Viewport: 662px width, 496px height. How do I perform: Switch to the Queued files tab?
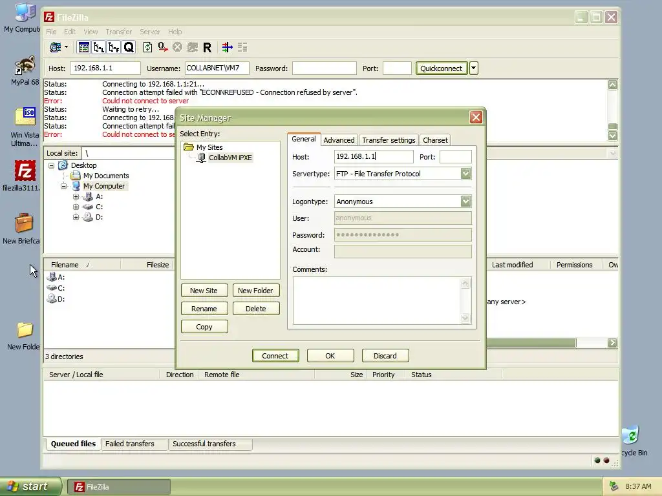[74, 444]
